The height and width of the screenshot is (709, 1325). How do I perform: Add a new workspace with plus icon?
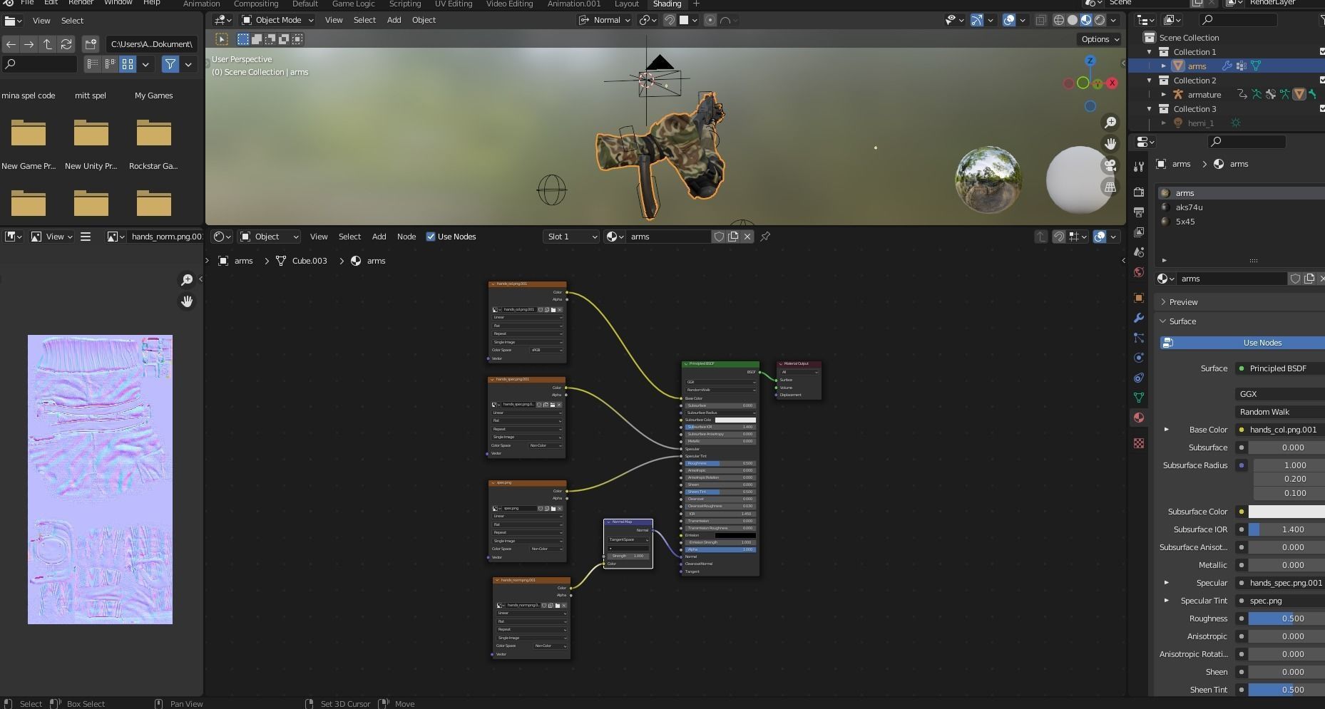point(696,4)
